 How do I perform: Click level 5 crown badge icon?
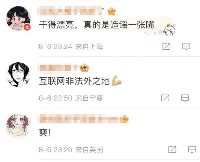(84, 67)
